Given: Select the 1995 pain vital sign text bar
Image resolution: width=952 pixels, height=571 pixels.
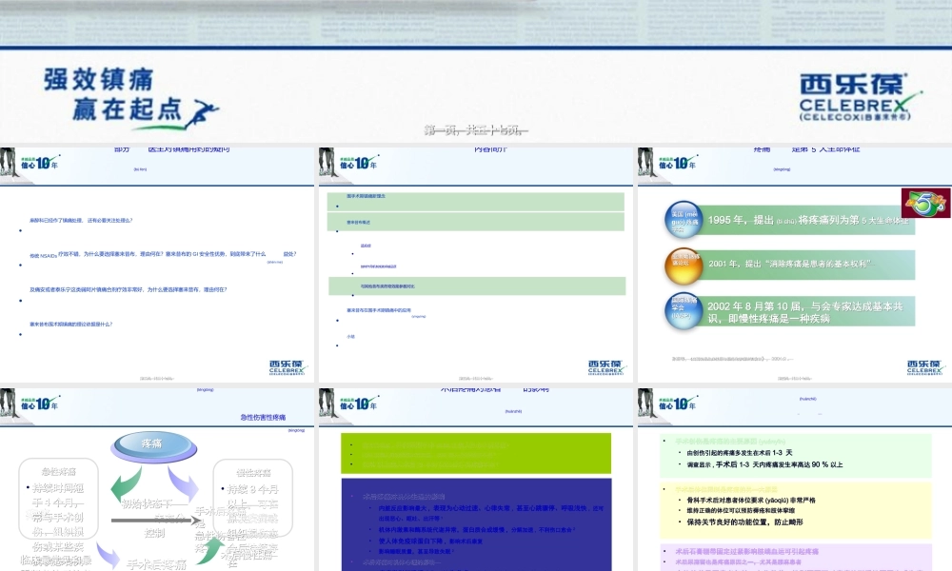Looking at the screenshot, I should coord(809,221).
